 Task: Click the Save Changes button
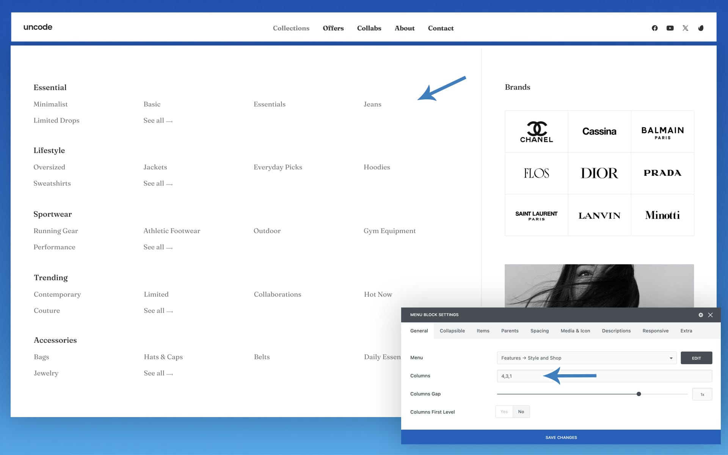[561, 437]
